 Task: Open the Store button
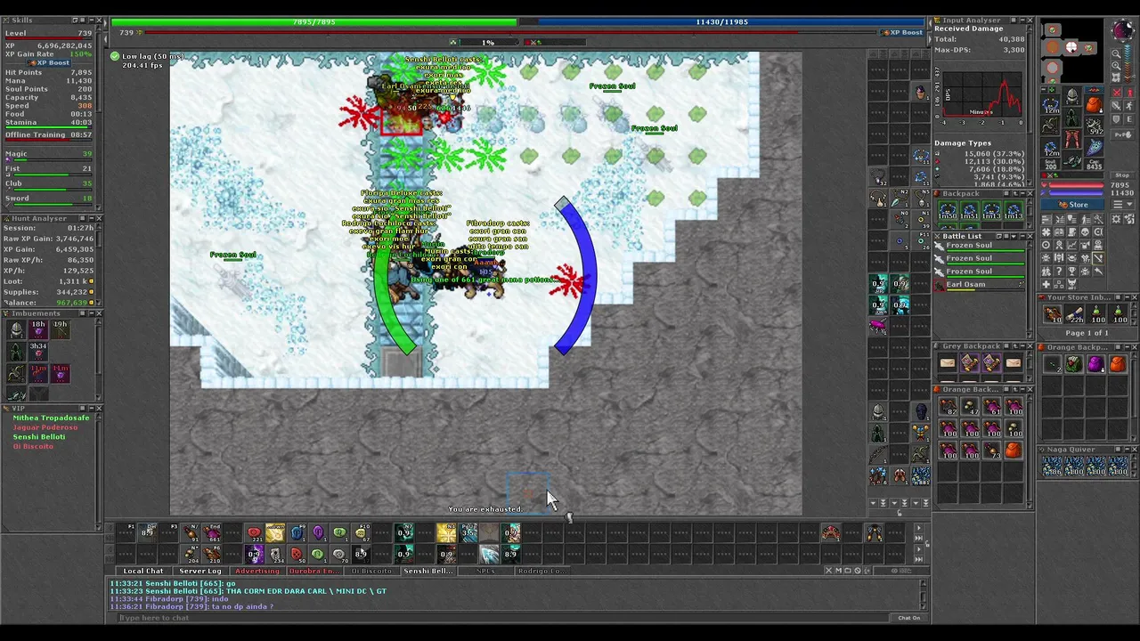(x=1071, y=205)
